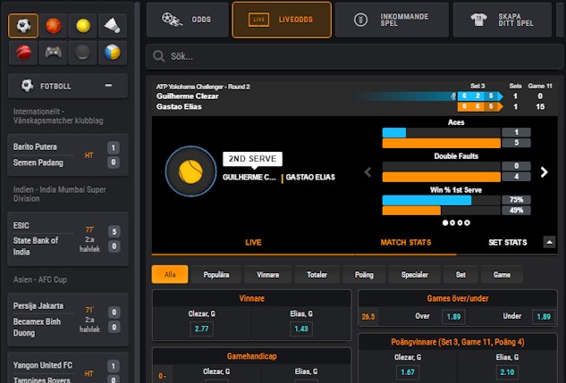The width and height of the screenshot is (566, 383).
Task: Bet on Clezar, G to win at 2.77
Action: click(x=201, y=329)
